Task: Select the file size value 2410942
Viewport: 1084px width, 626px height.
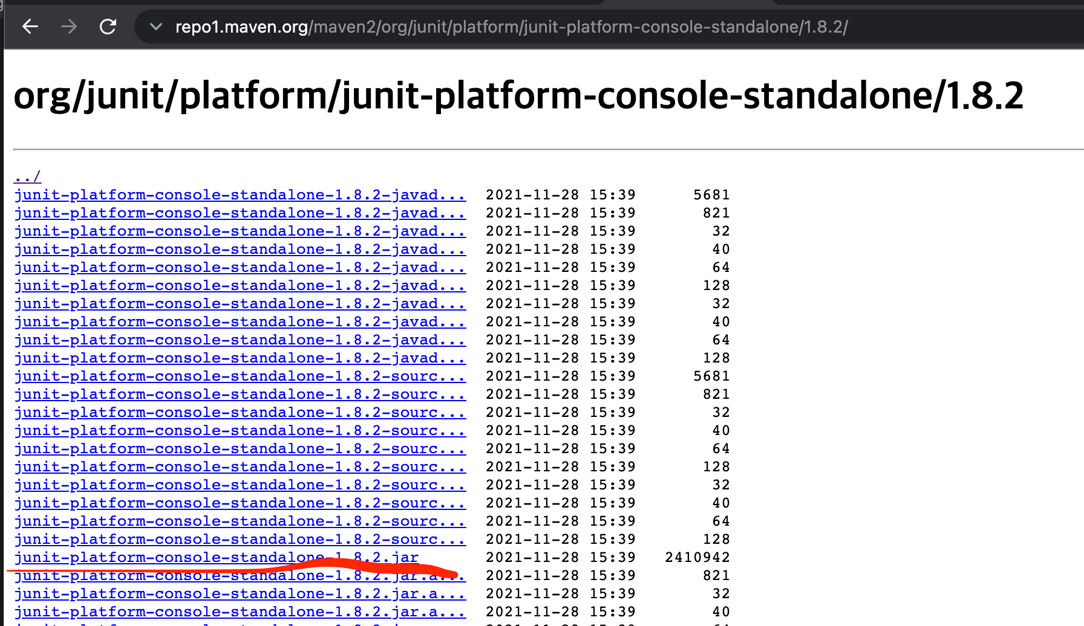Action: (x=697, y=557)
